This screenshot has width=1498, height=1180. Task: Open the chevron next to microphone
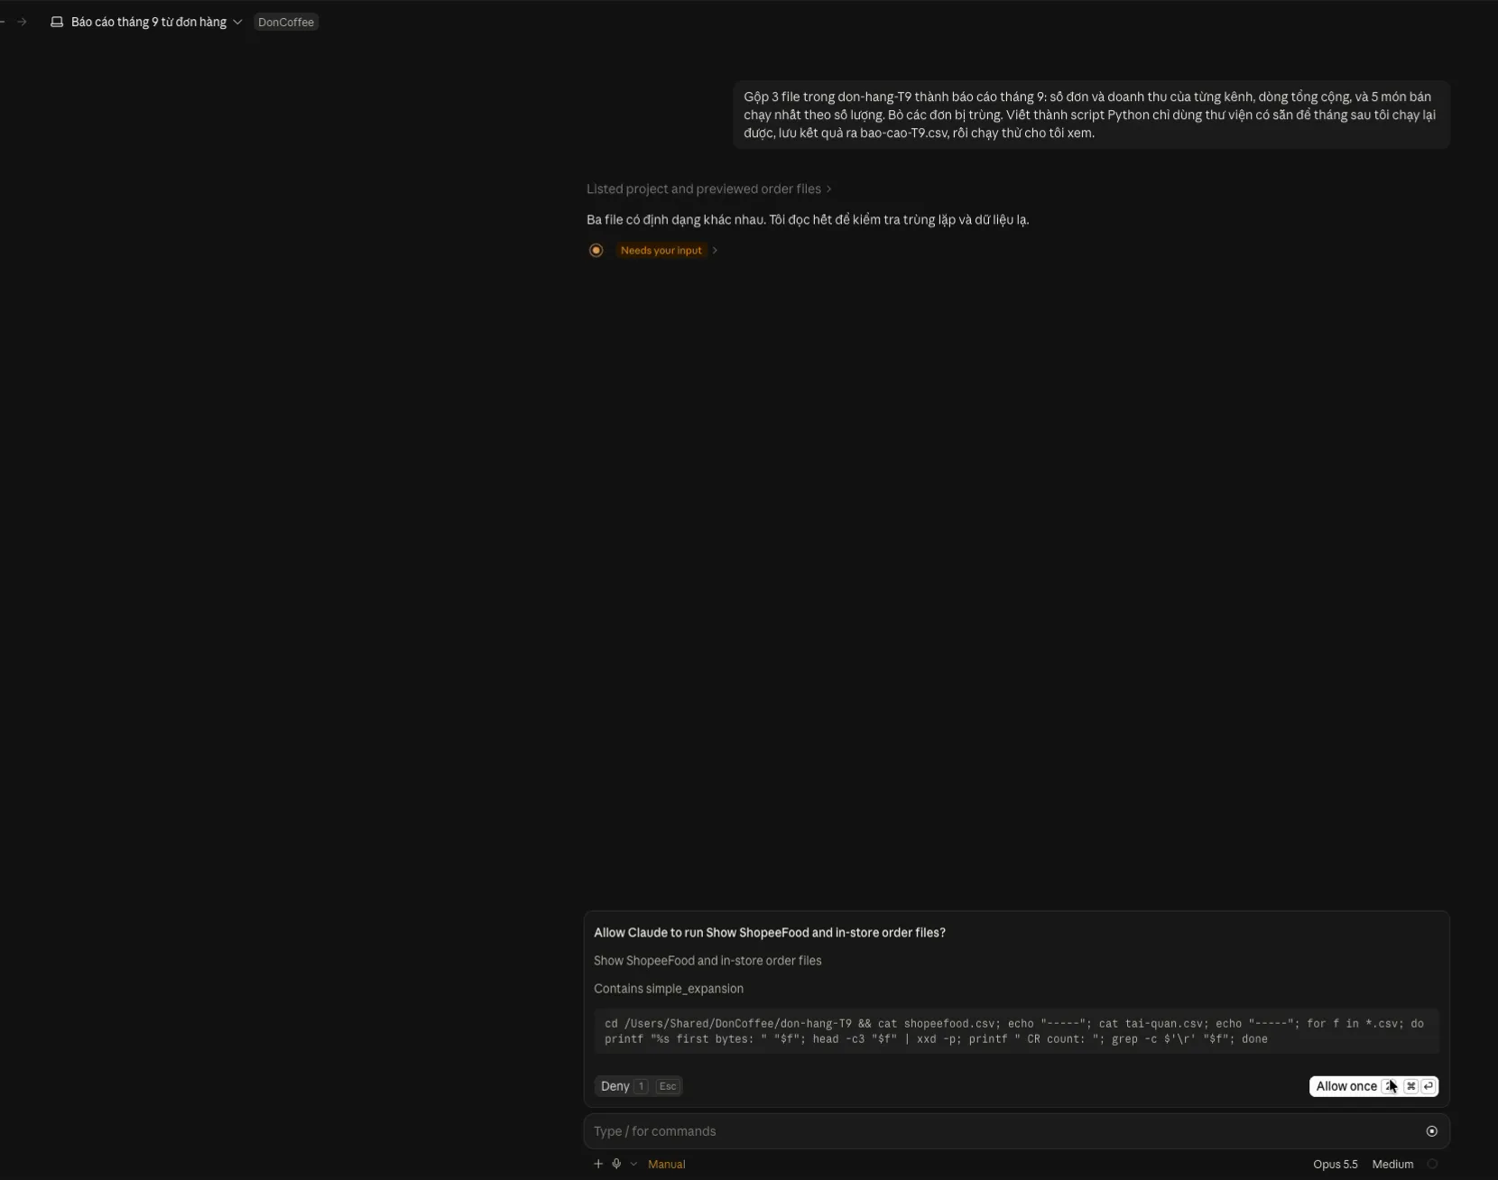coord(633,1164)
